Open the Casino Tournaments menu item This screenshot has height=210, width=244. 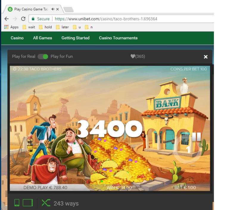click(x=118, y=38)
